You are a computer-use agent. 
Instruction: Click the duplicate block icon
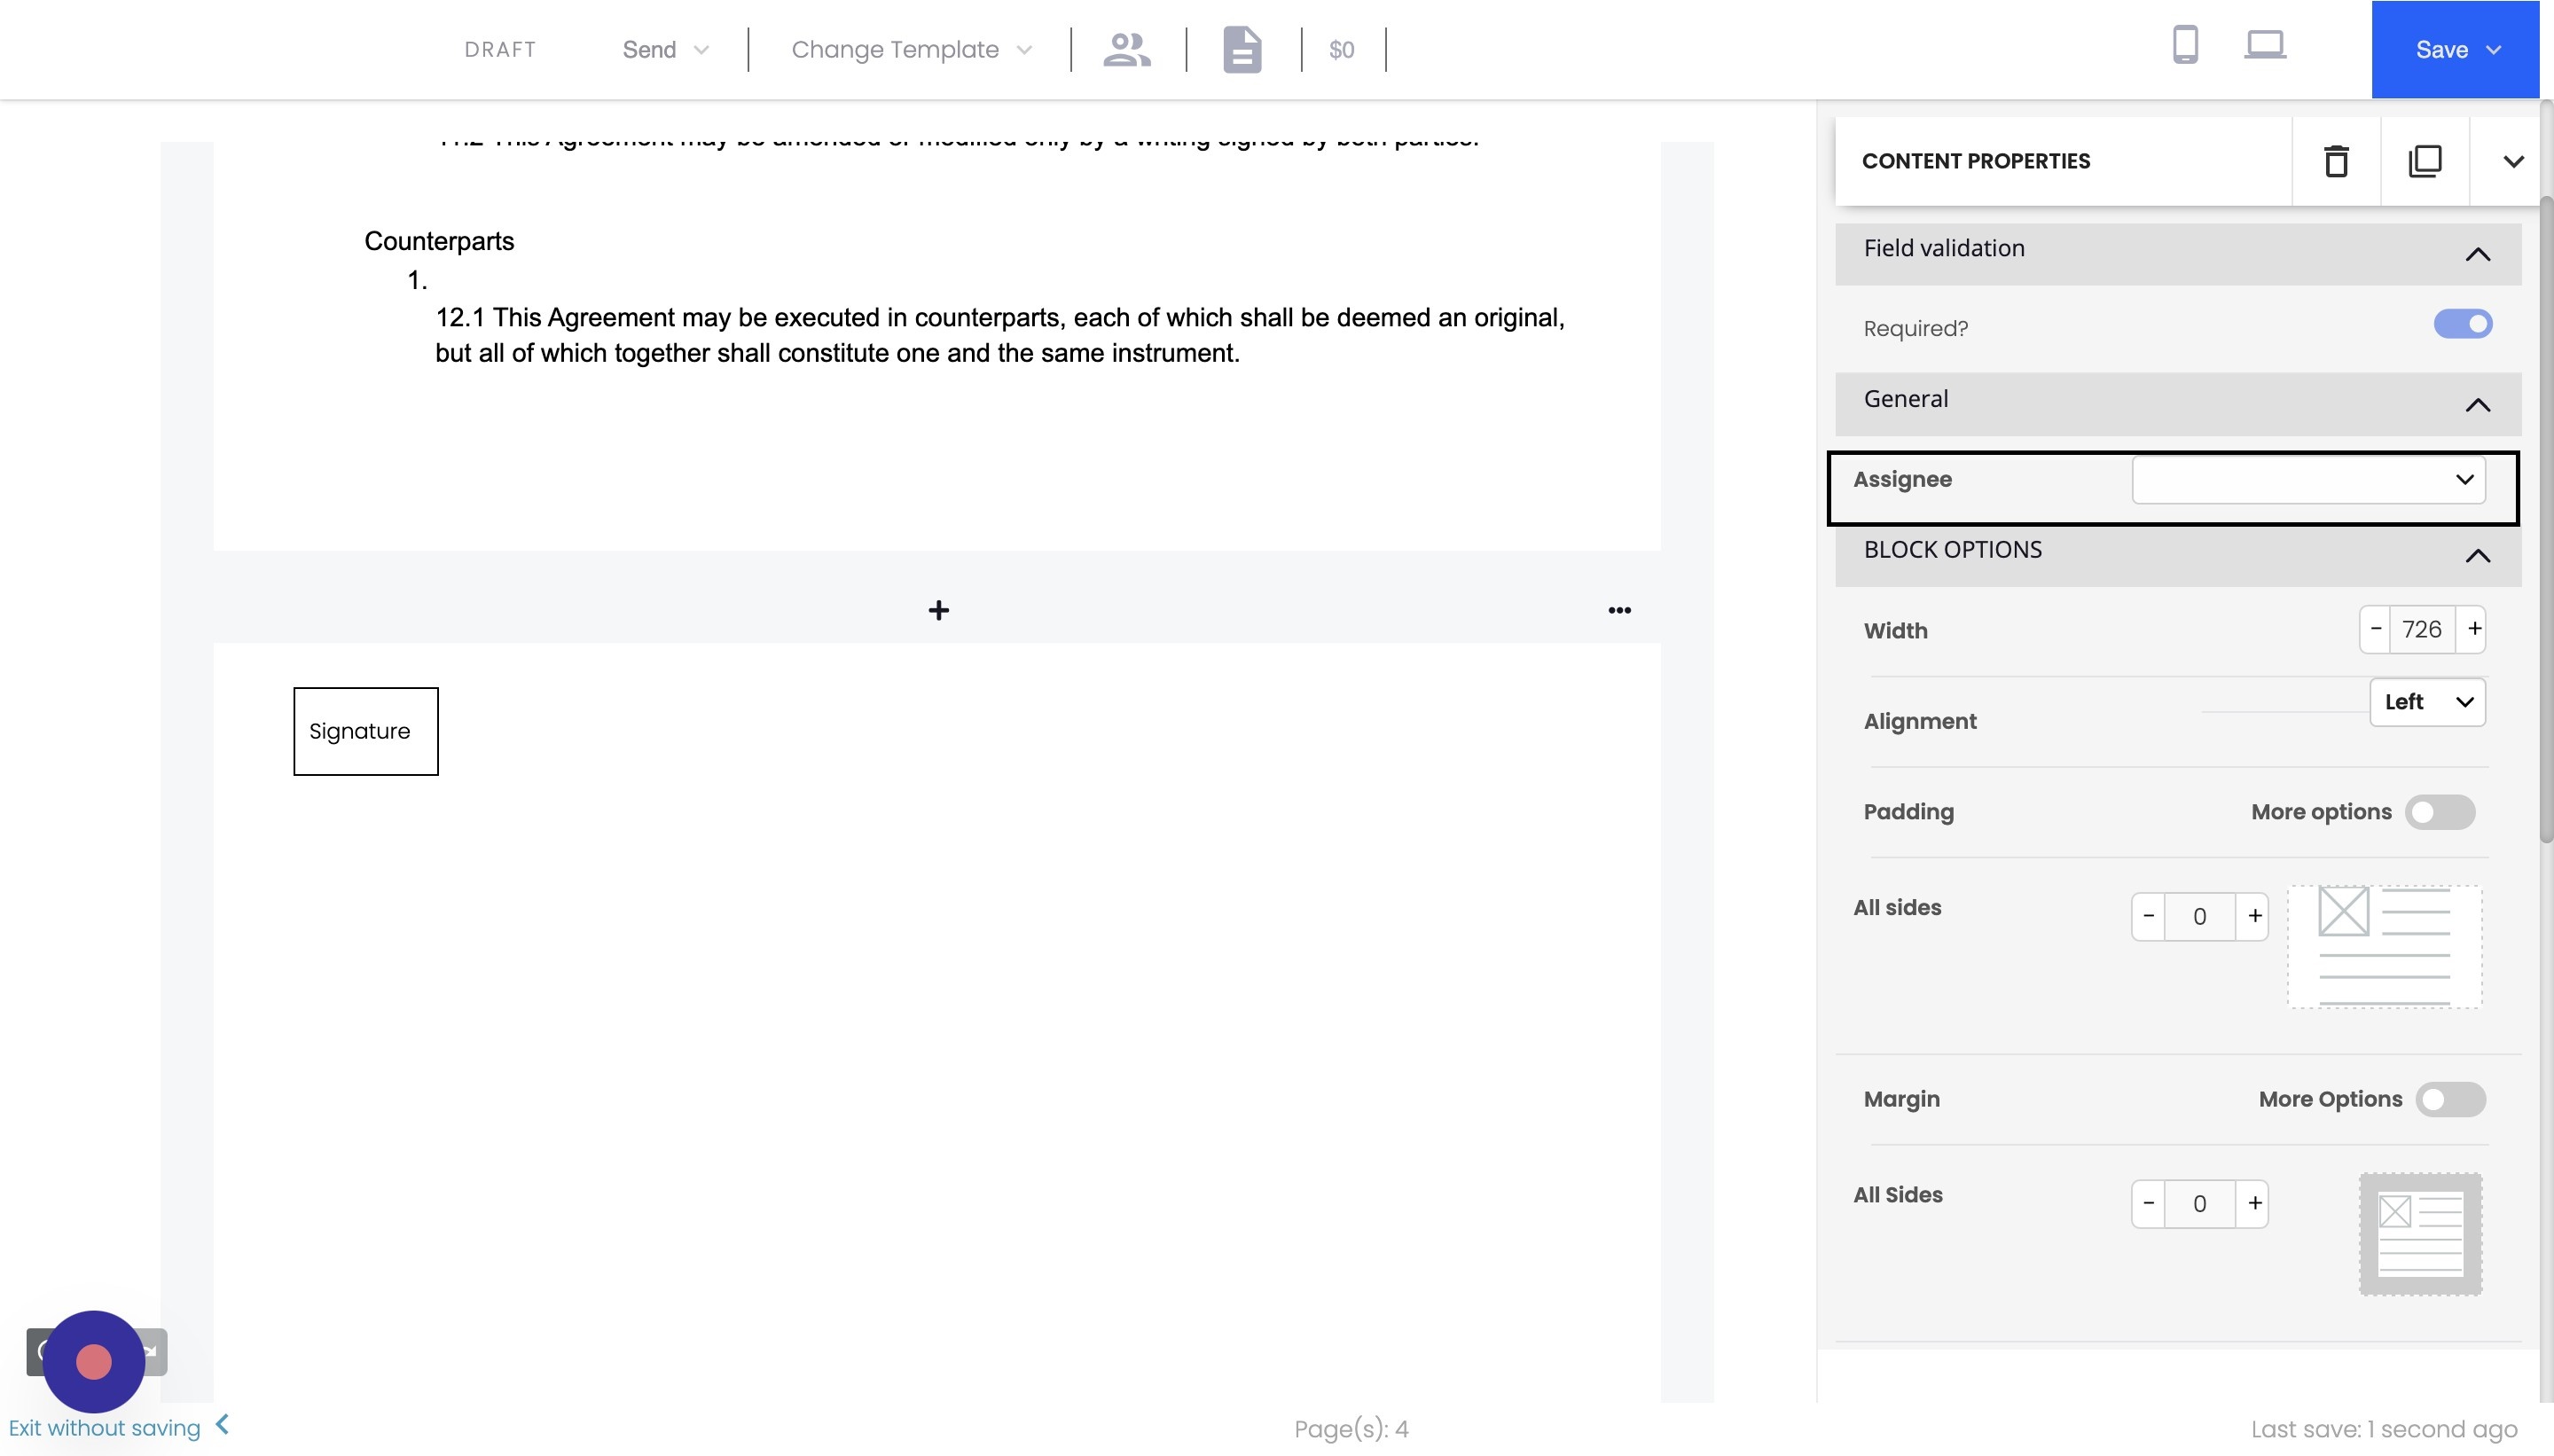coord(2424,161)
